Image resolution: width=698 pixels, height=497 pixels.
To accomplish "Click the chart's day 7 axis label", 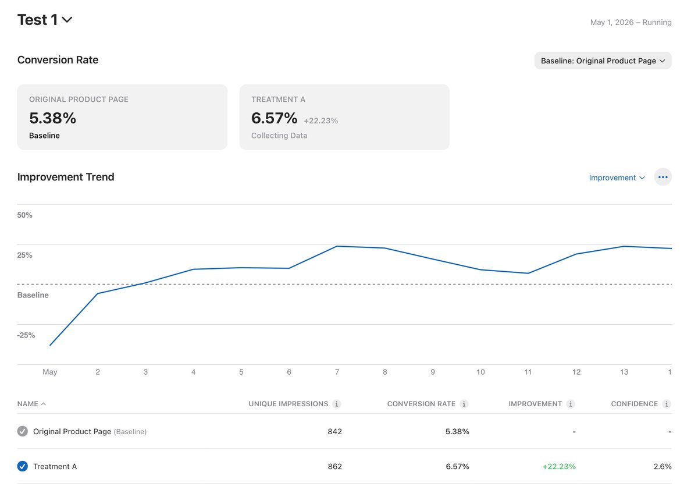I will (x=337, y=372).
